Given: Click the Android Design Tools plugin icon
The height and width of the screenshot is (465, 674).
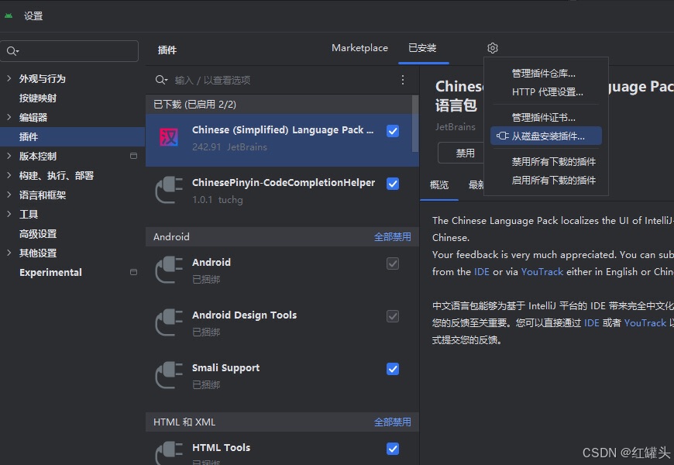Looking at the screenshot, I should (x=169, y=322).
